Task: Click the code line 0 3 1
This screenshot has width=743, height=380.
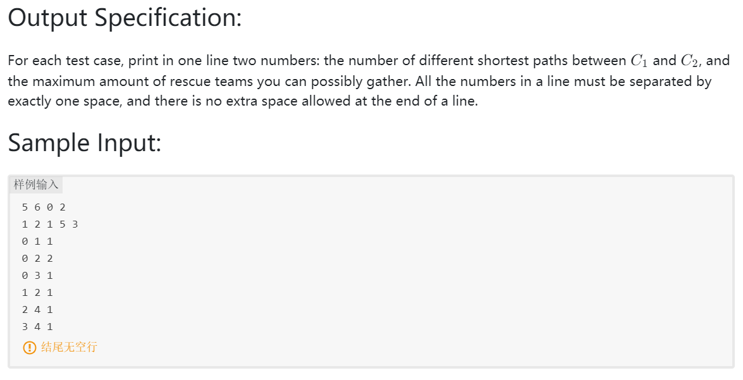Action: (37, 275)
